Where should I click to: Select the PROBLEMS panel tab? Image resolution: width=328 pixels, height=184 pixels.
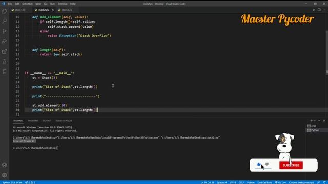pyautogui.click(x=33, y=121)
